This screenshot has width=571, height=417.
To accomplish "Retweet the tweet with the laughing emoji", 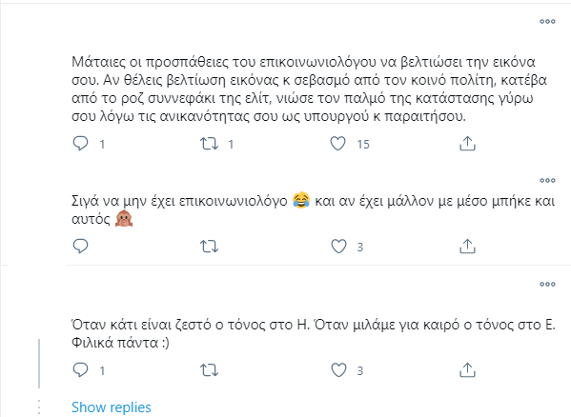I will pos(209,247).
